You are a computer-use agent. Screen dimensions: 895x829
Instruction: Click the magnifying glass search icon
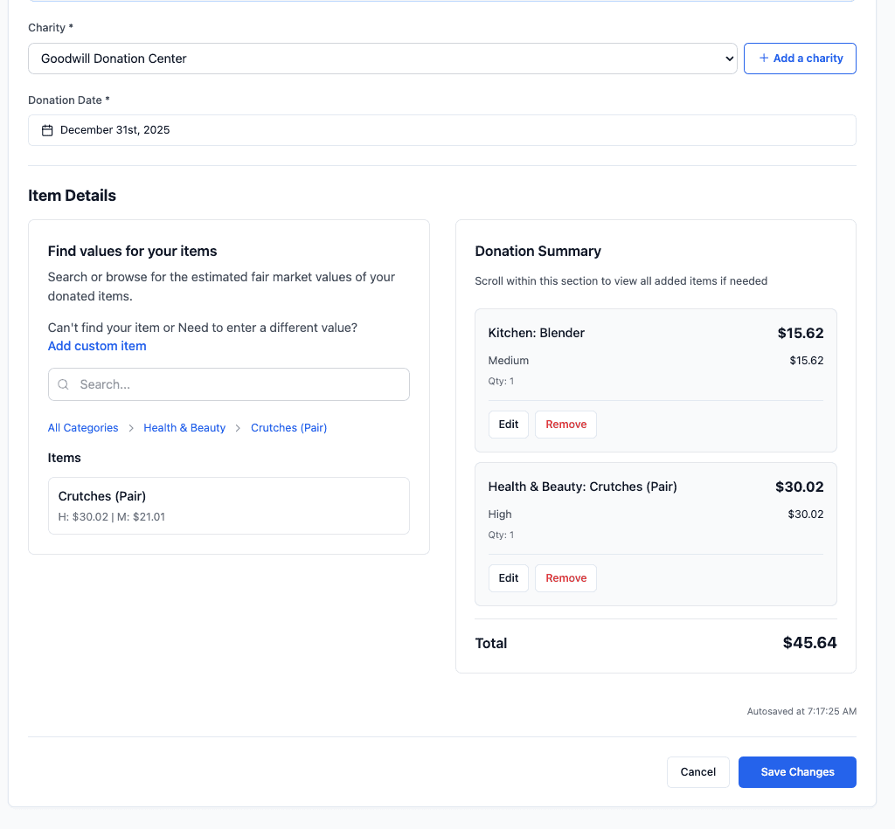[x=64, y=384]
